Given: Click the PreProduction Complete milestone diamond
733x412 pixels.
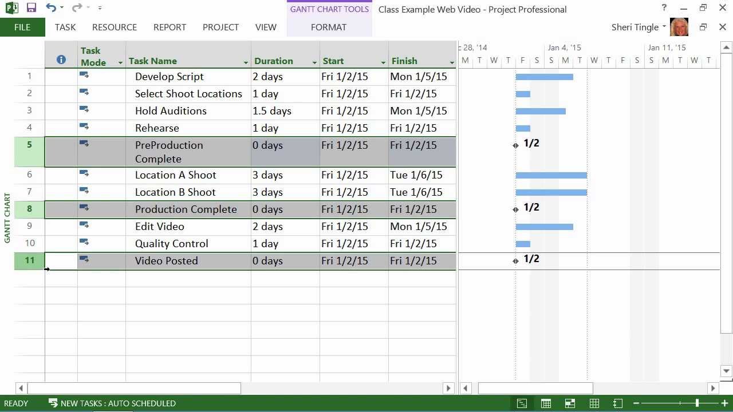Looking at the screenshot, I should pos(515,145).
